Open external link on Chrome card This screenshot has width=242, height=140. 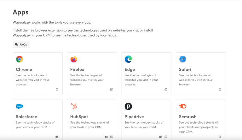[57, 90]
